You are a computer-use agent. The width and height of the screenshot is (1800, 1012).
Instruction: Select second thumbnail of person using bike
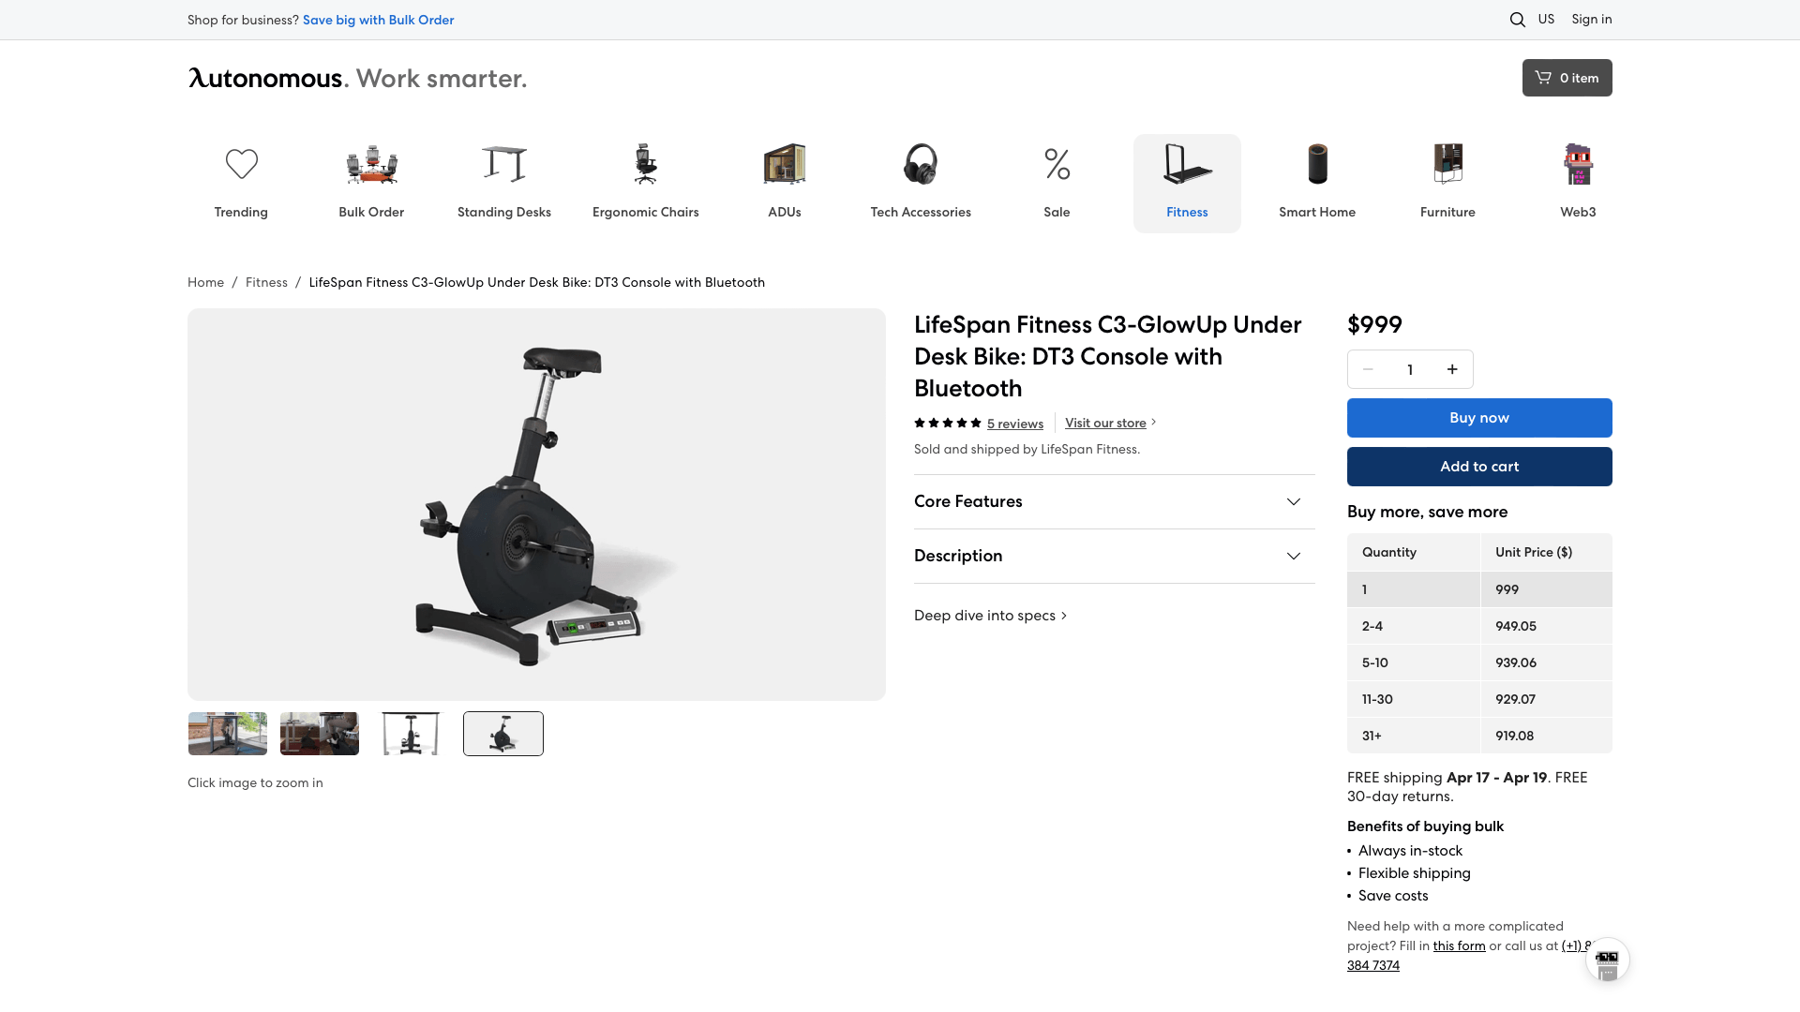pos(320,734)
